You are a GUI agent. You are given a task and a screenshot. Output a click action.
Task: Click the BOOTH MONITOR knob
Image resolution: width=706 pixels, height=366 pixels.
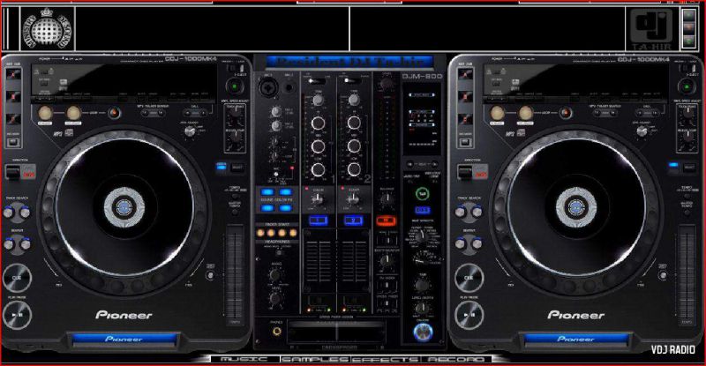tap(386, 260)
